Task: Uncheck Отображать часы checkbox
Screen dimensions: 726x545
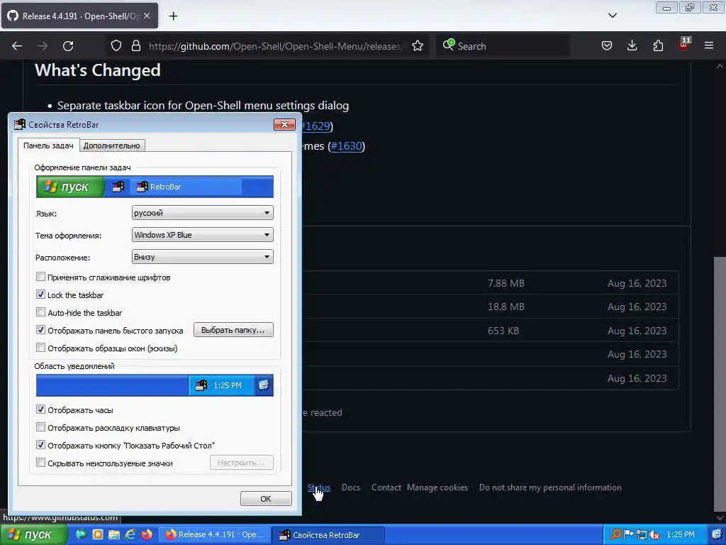Action: [40, 409]
